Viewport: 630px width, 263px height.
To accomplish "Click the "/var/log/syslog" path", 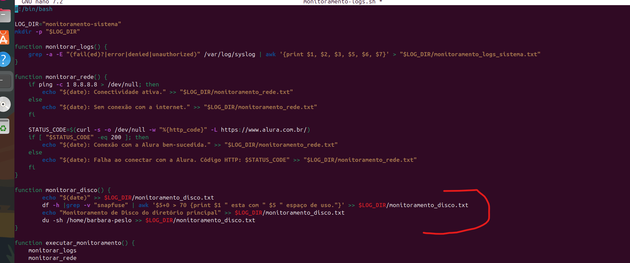I will pos(230,54).
